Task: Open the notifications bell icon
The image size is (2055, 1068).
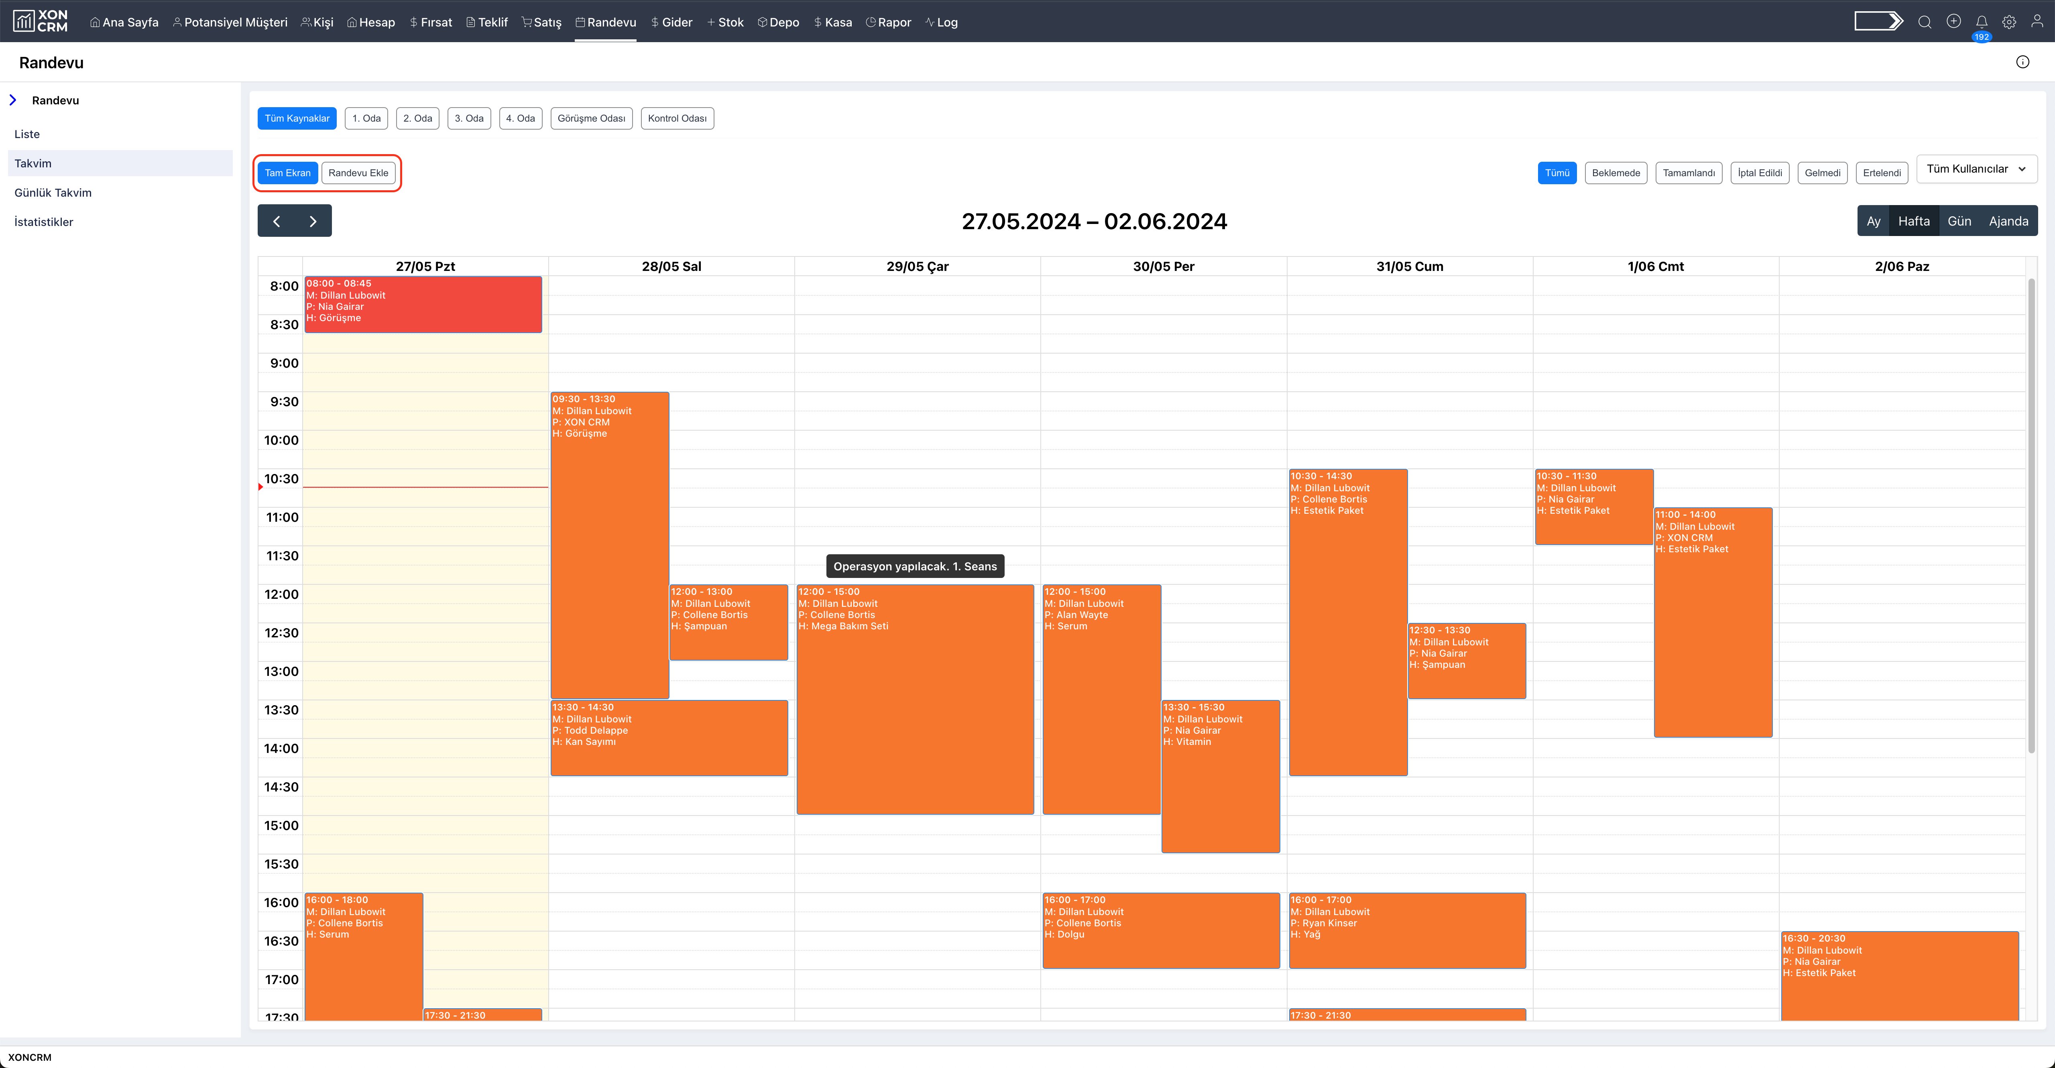Action: [x=1981, y=22]
